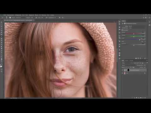The width and height of the screenshot is (151, 113).
Task: Select the Move tool in the toolbar
Action: tap(2, 22)
